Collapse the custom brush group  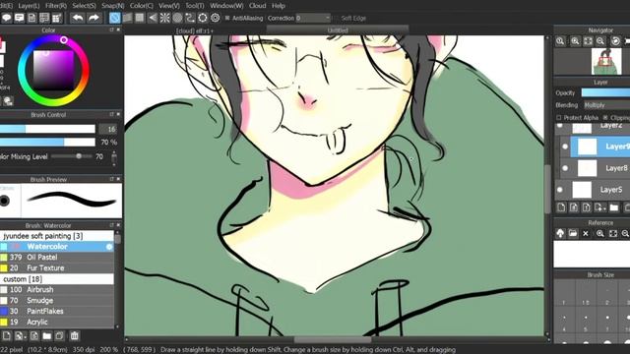57,279
